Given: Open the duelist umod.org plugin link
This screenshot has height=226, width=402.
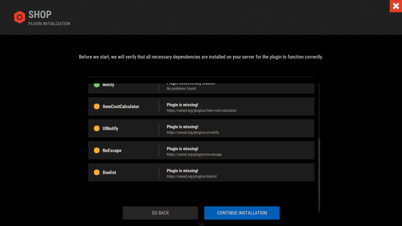Looking at the screenshot, I should point(192,176).
